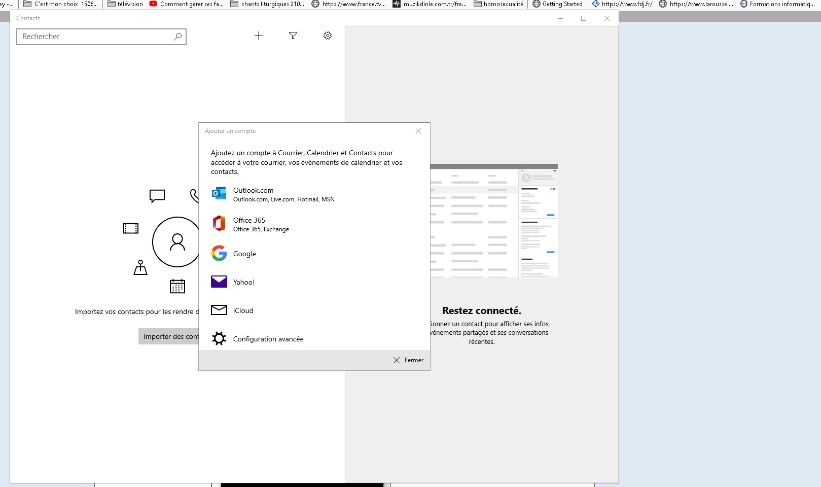This screenshot has width=821, height=487.
Task: Open C'est mon choix bookmark folder
Action: click(x=61, y=4)
